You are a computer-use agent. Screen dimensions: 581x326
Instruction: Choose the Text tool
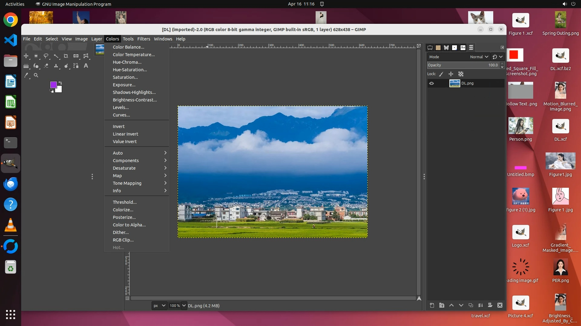pos(86,66)
